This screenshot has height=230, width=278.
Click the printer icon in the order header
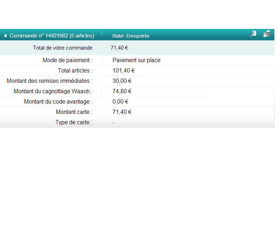click(x=267, y=34)
